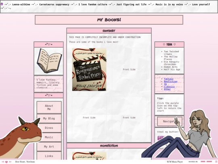Click 'Carnotaurus suppremacy' in the marquee
218x164 pixels.
click(54, 4)
